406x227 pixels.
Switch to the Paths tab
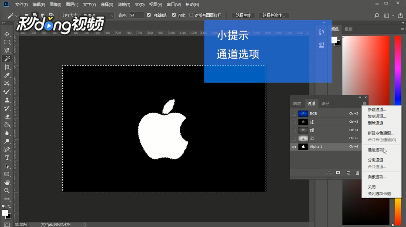point(325,104)
